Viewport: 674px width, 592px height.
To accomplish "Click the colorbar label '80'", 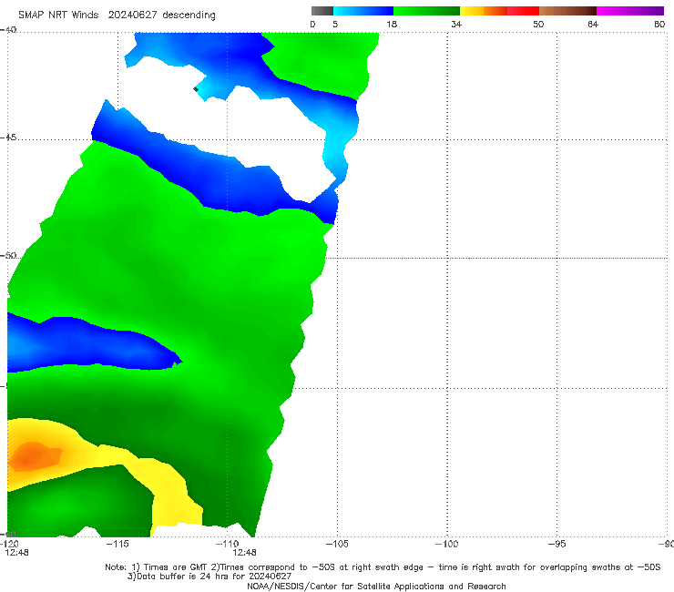I will tap(659, 25).
